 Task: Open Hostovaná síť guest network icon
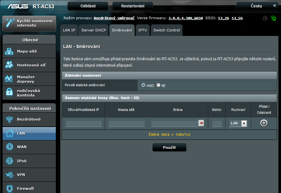pos(9,65)
